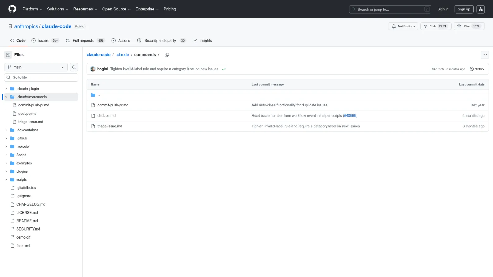This screenshot has width=493, height=277.
Task: Open commit hash 54c7be5
Action: tap(438, 69)
